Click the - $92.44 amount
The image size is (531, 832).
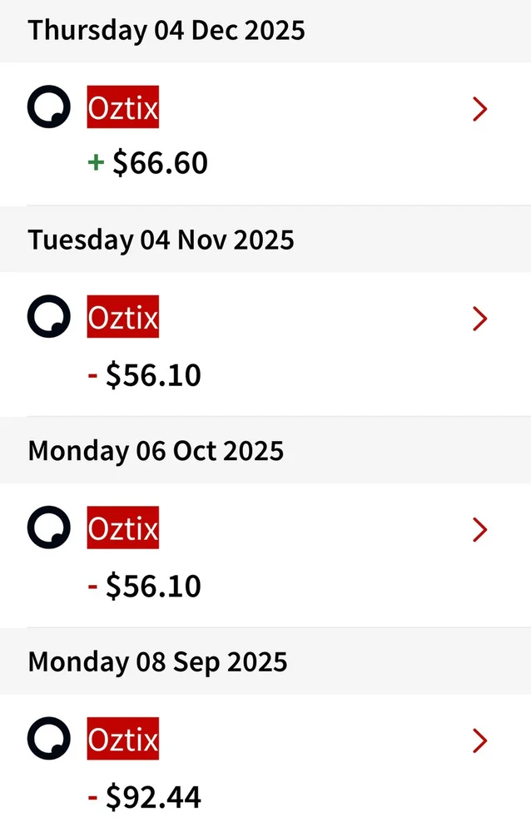point(145,799)
